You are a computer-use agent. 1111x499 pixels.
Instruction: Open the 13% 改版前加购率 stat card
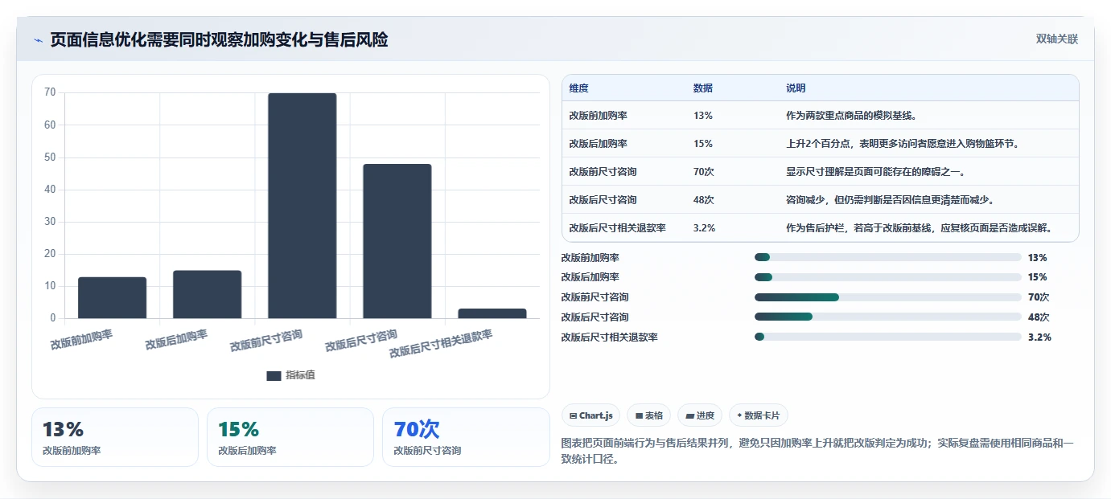(x=115, y=437)
